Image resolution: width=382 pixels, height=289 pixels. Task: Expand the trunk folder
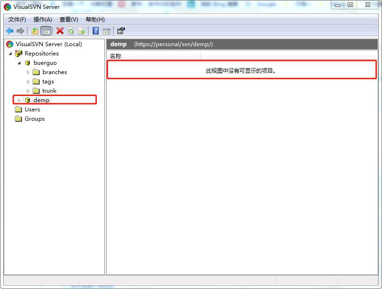pos(28,91)
